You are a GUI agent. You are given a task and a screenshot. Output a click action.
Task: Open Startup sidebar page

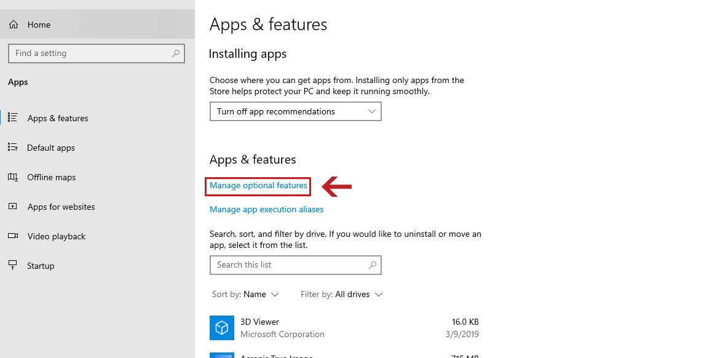coord(97,266)
